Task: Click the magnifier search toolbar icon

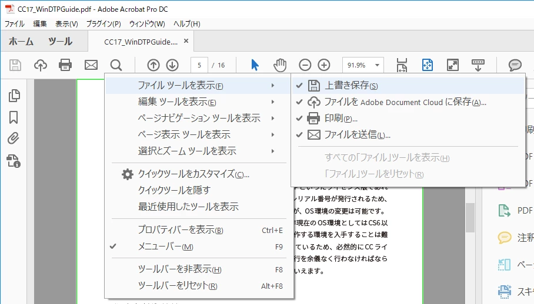Action: pos(116,65)
